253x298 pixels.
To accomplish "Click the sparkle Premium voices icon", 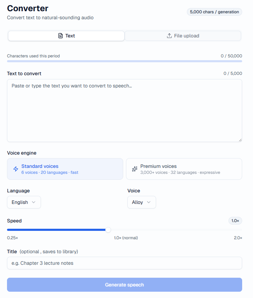I will coord(135,169).
